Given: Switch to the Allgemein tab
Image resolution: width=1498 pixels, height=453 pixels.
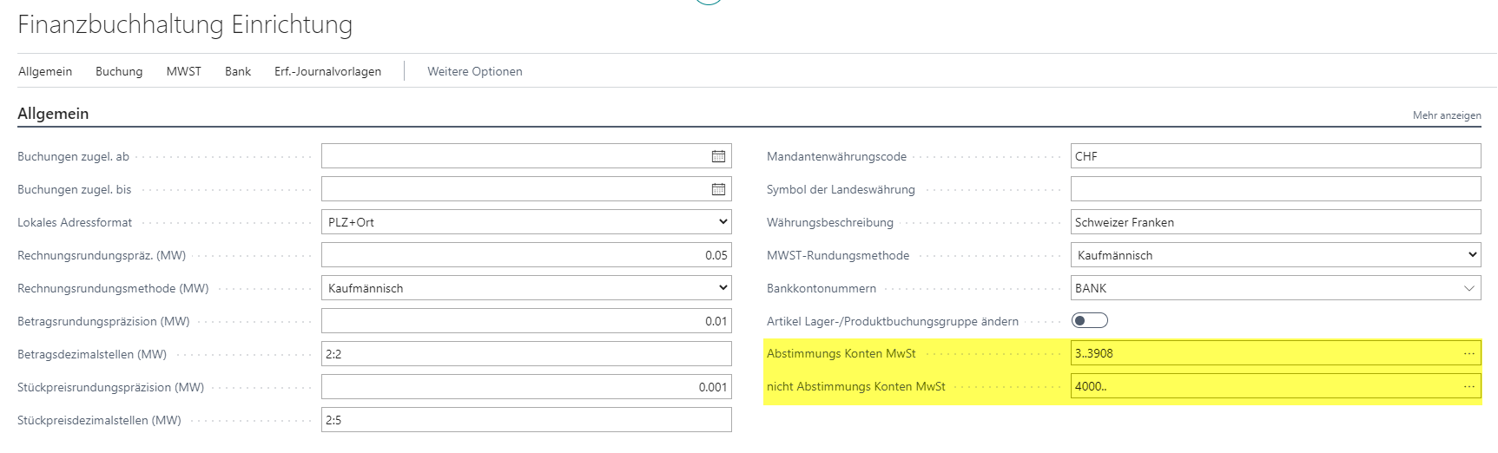Looking at the screenshot, I should (45, 71).
